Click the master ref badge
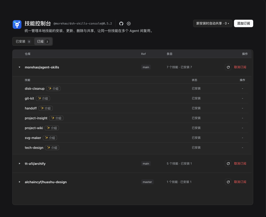Screen dimensions: 266x217 (147, 182)
